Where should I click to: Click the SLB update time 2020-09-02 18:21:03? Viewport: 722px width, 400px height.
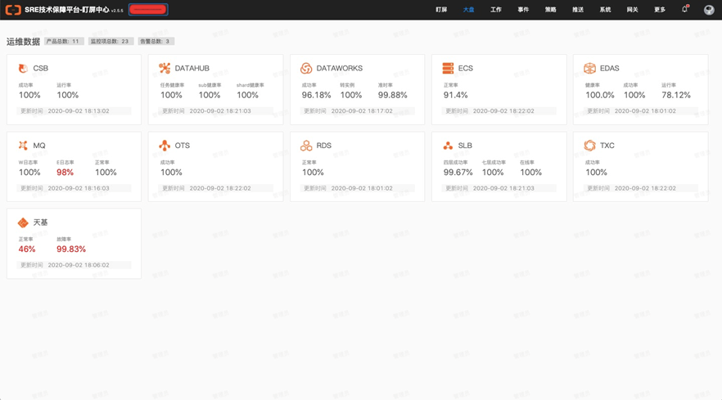[503, 188]
